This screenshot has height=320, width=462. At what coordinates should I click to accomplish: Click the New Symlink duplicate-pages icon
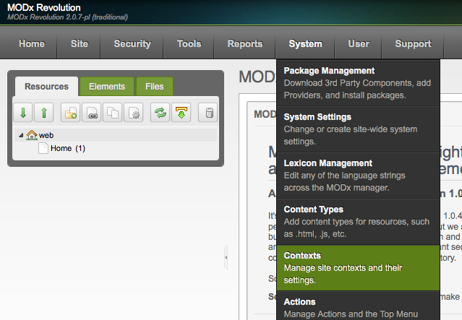(113, 113)
